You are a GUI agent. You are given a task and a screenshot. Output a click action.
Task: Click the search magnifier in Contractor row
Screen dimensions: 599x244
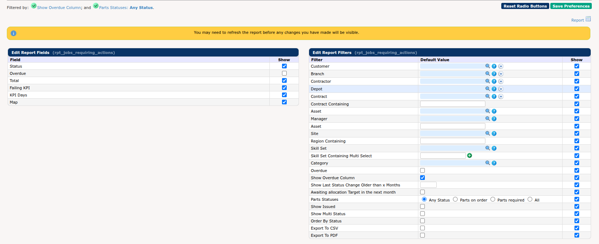tap(488, 81)
